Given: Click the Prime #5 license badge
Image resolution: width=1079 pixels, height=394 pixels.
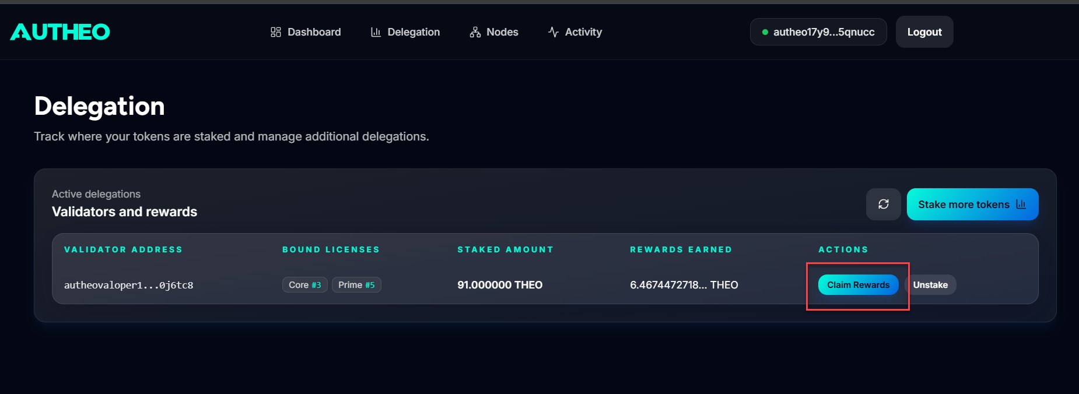Looking at the screenshot, I should tap(356, 285).
